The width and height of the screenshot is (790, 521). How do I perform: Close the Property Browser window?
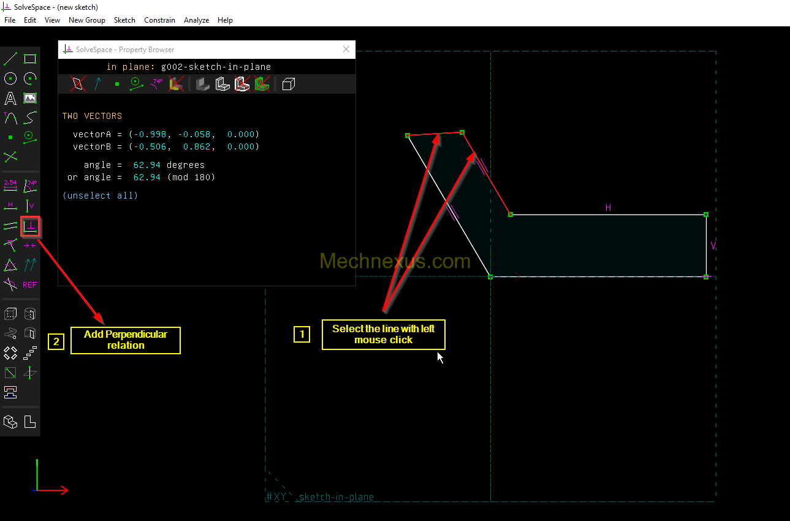[346, 50]
